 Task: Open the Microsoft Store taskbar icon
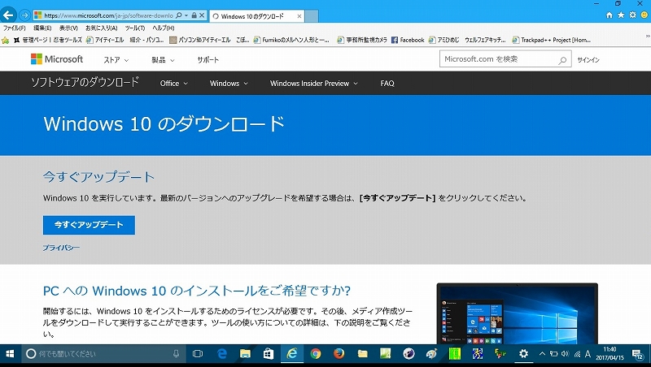point(269,354)
